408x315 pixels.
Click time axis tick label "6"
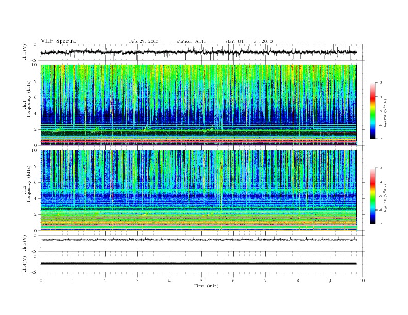233,281
